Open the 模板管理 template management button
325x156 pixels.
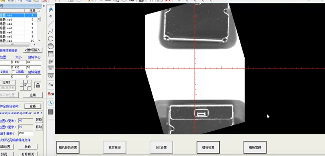[255, 147]
